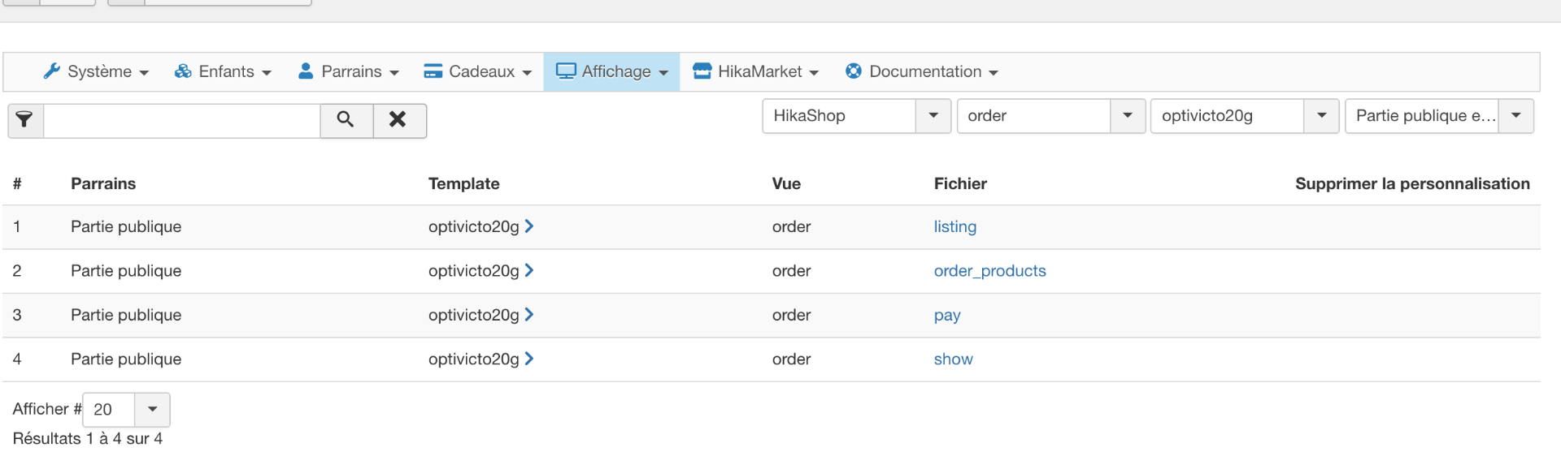Screen dimensions: 1561x456
Task: Open the order_products file link
Action: point(989,271)
